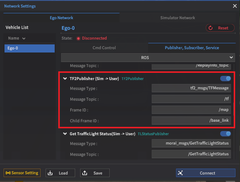
Task: Edit the morai_msgs/GetTrafficLightStatus type field
Action: point(191,143)
